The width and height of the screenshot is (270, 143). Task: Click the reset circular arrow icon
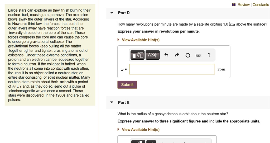pos(188,55)
